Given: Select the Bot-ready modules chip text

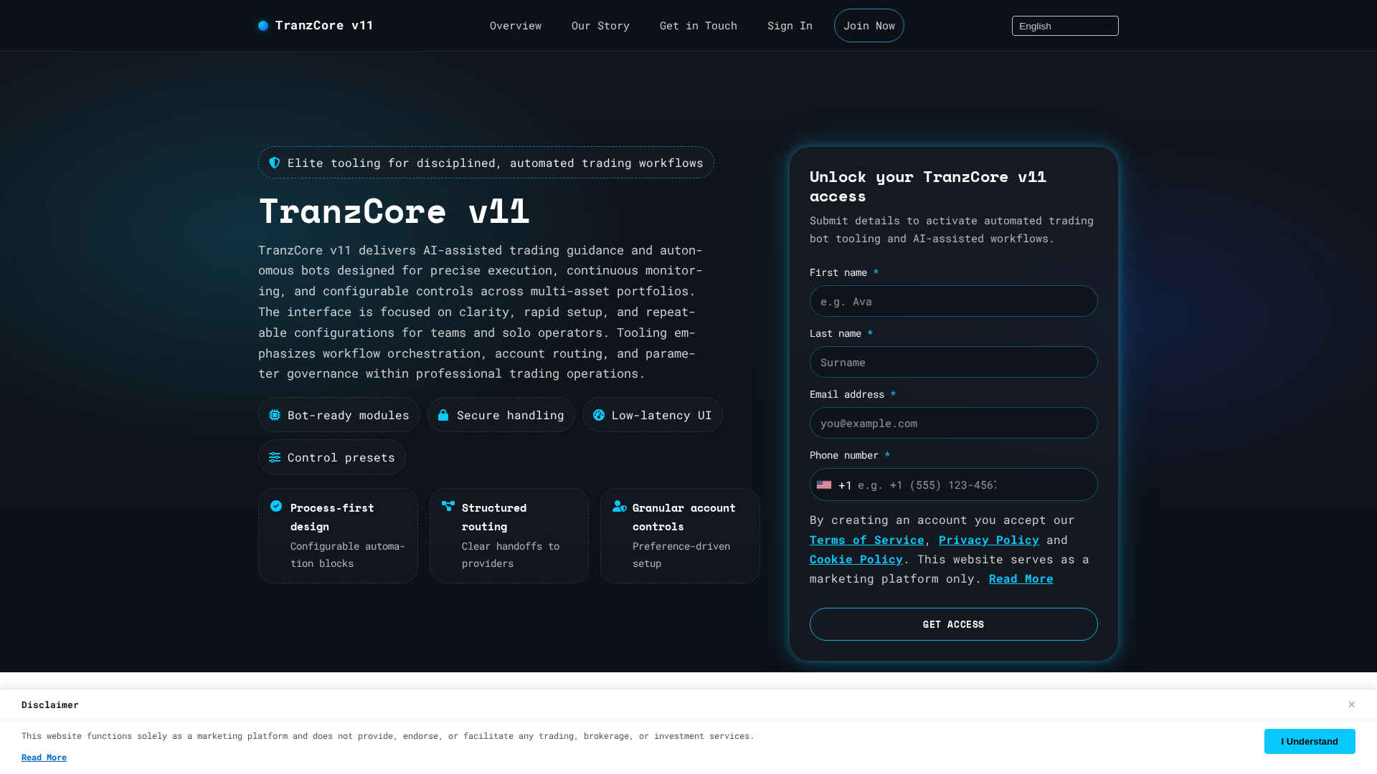Looking at the screenshot, I should coord(349,415).
